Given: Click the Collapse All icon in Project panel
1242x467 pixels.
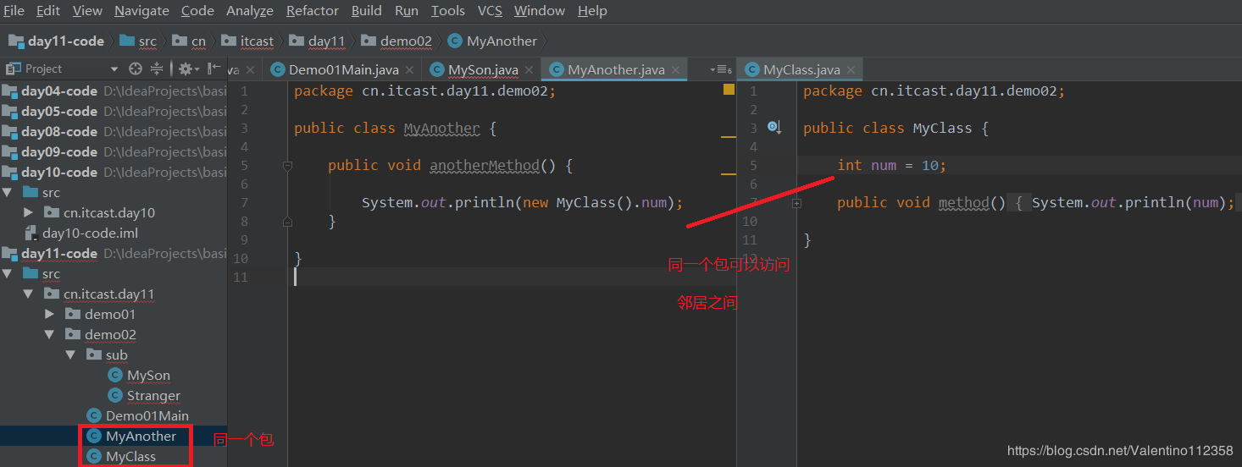Looking at the screenshot, I should (157, 69).
